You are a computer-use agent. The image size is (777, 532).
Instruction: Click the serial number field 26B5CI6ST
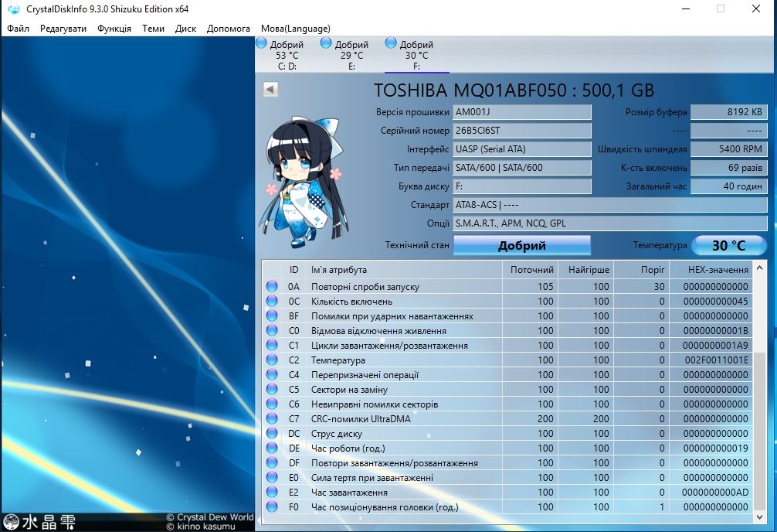point(522,131)
